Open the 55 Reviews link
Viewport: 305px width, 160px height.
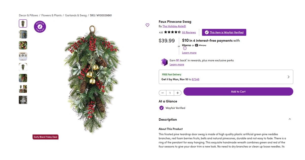click(189, 33)
